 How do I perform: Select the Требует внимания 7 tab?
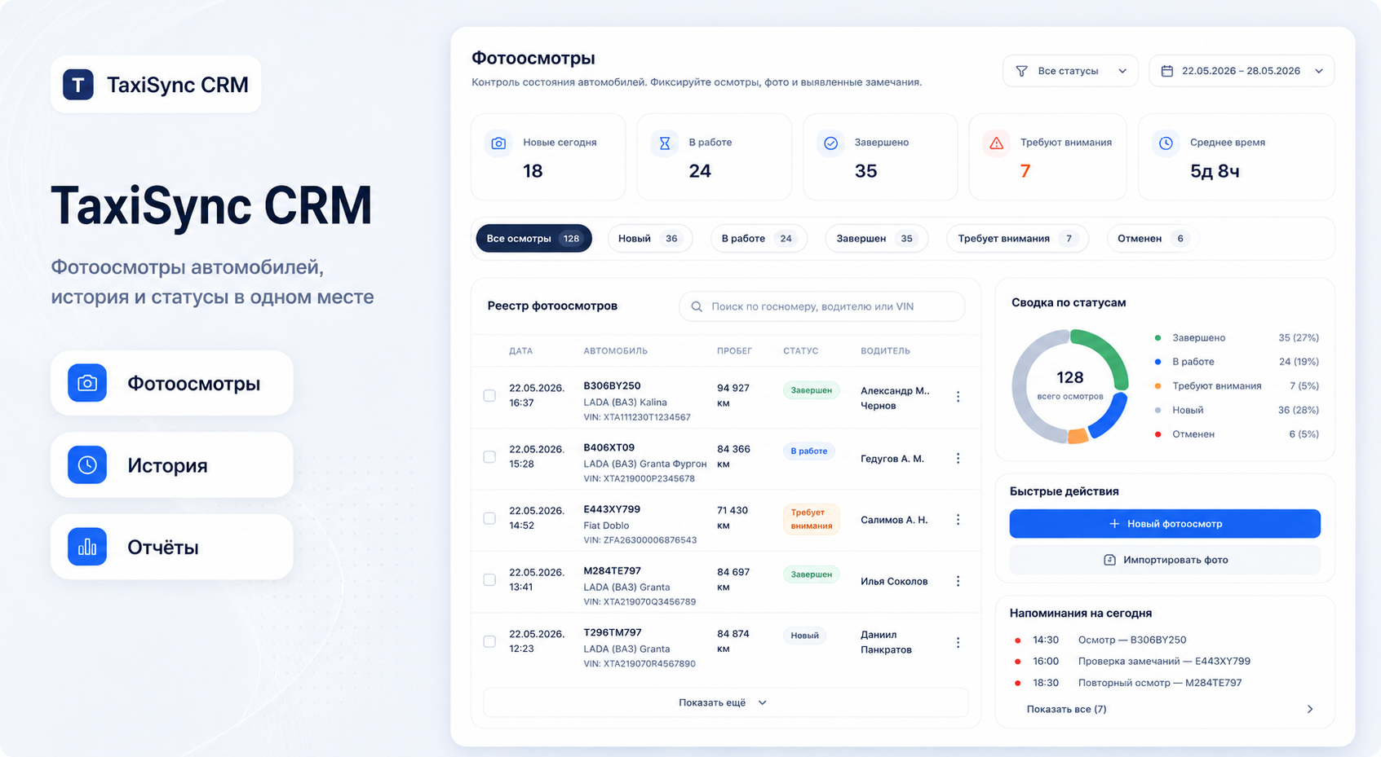1017,238
